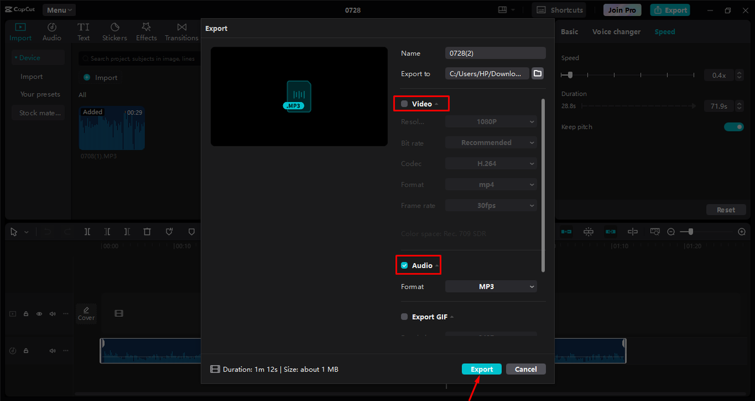The image size is (755, 401).
Task: Open the Effects tab
Action: tap(146, 32)
